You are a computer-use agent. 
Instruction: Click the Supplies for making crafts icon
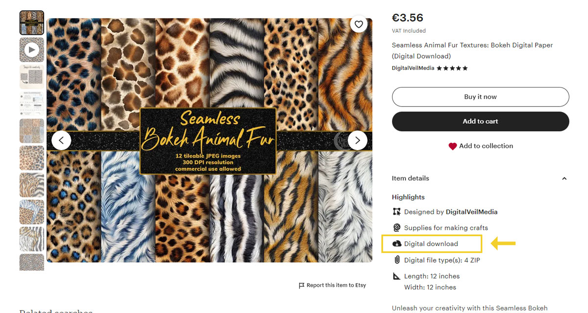click(x=397, y=228)
